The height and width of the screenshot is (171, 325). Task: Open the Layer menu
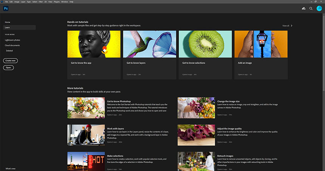(x=23, y=2)
